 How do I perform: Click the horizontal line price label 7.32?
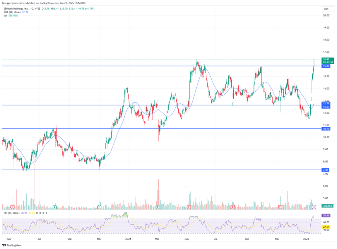(326, 170)
